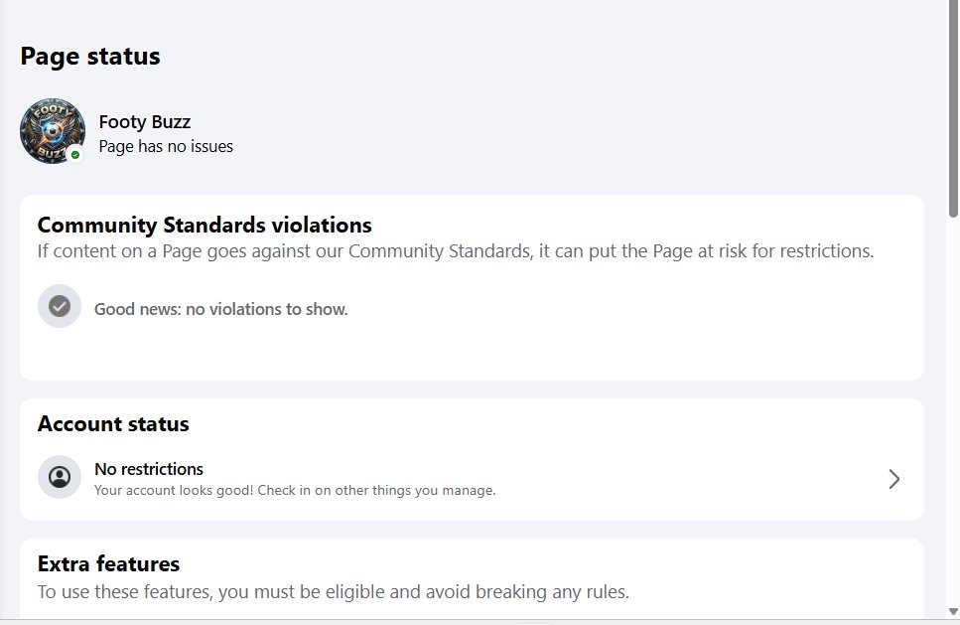Image resolution: width=960 pixels, height=625 pixels.
Task: Click the Footy Buzz page name
Action: pos(145,122)
